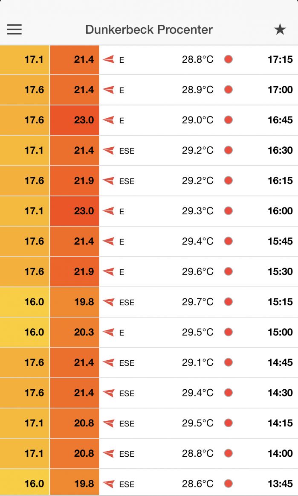Tap the 16.0 wind speed cell at 15:15

(x=25, y=302)
